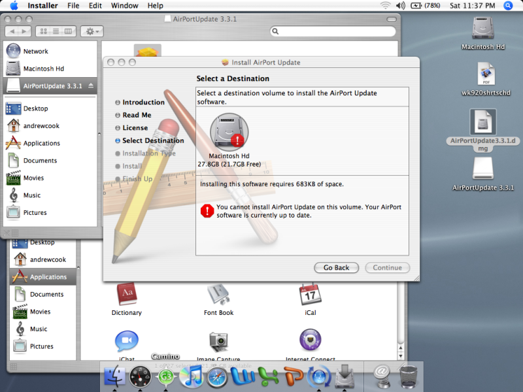Open Finder from the Dock
The height and width of the screenshot is (392, 523).
point(115,377)
